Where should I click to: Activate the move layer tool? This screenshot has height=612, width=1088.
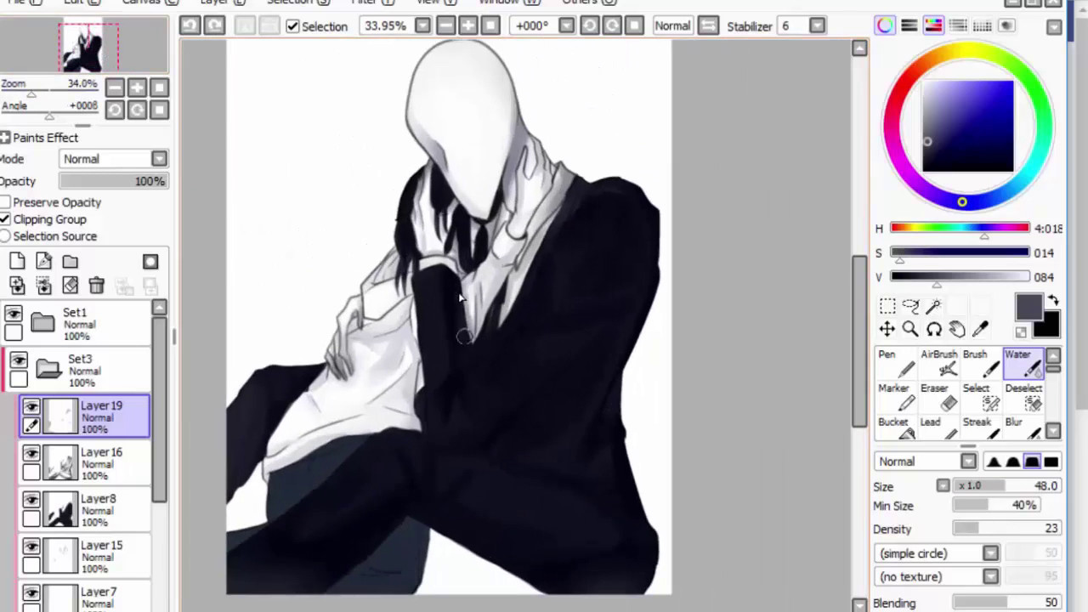(x=887, y=329)
